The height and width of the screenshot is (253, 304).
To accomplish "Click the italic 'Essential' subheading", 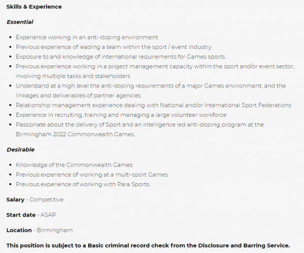I will tap(20, 22).
